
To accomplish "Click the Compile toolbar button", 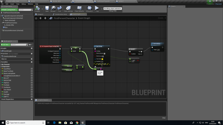I will [37, 9].
